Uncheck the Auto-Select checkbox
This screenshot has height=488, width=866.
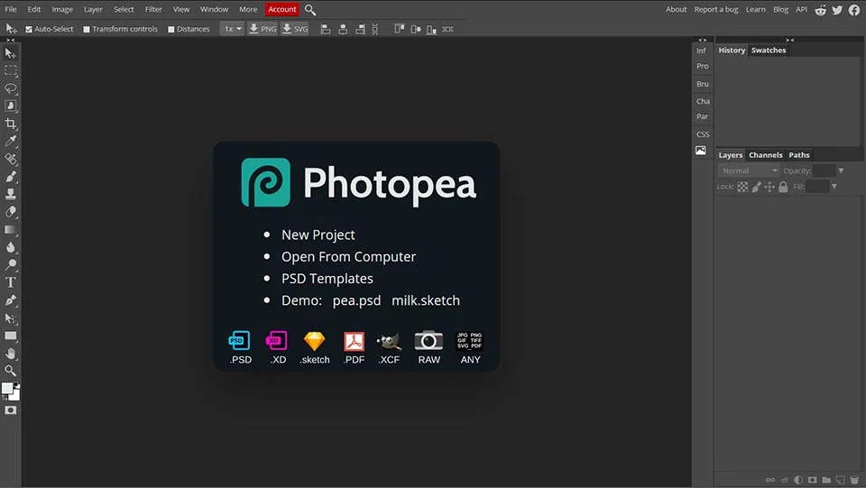click(x=29, y=29)
